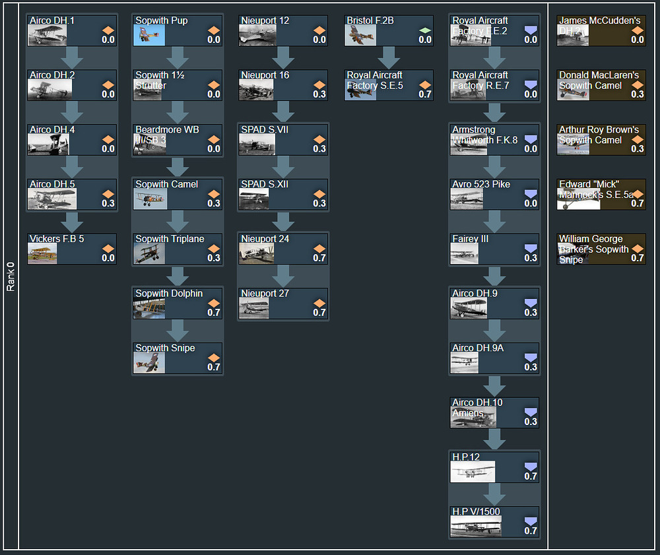
Task: Click the green class icon on Bristol F.2B
Action: click(425, 30)
